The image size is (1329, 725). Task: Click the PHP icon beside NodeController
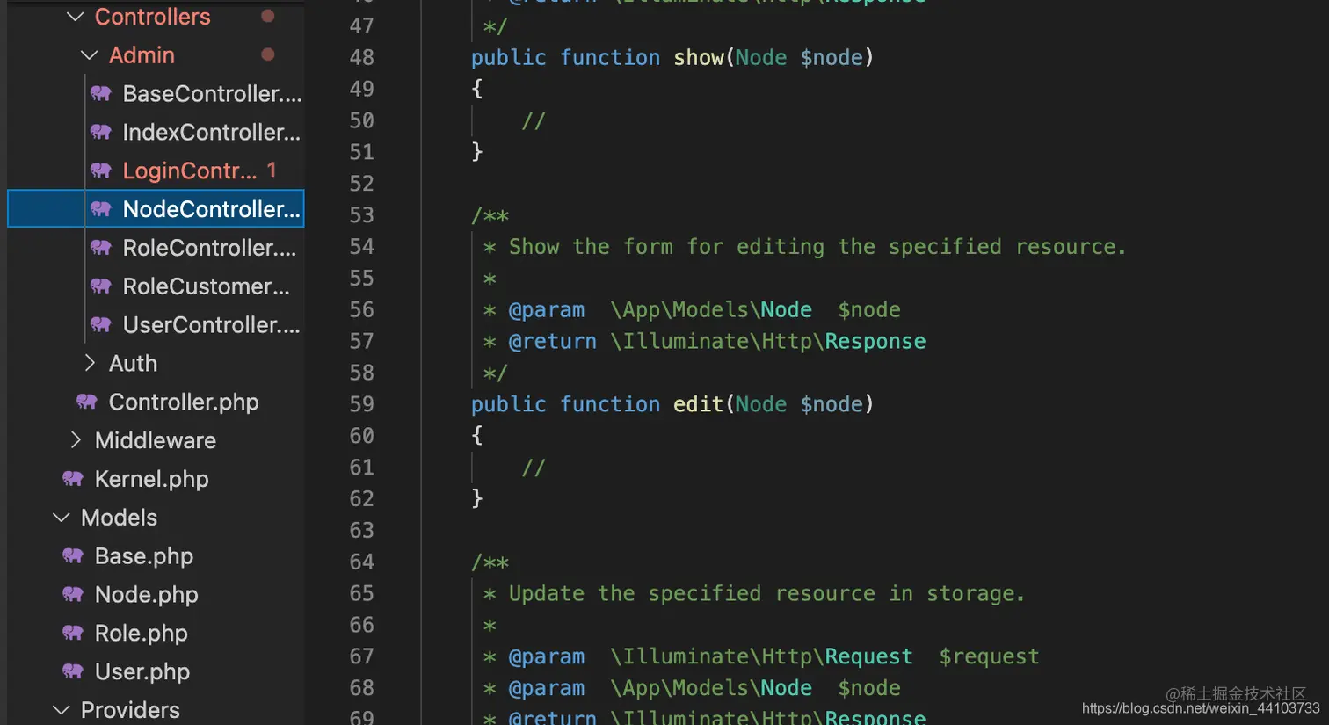pos(101,209)
